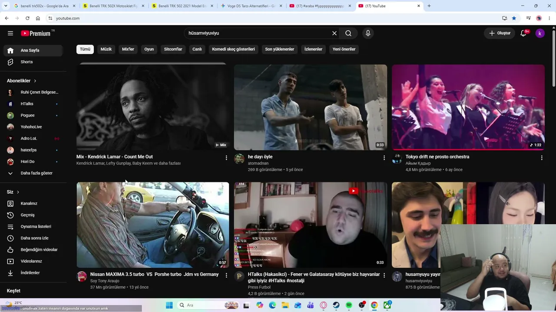The image size is (556, 312).
Task: Open more options for Nissan MAXIMA video
Action: point(226,275)
